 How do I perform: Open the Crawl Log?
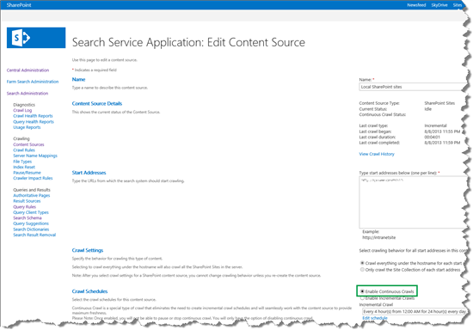click(22, 110)
